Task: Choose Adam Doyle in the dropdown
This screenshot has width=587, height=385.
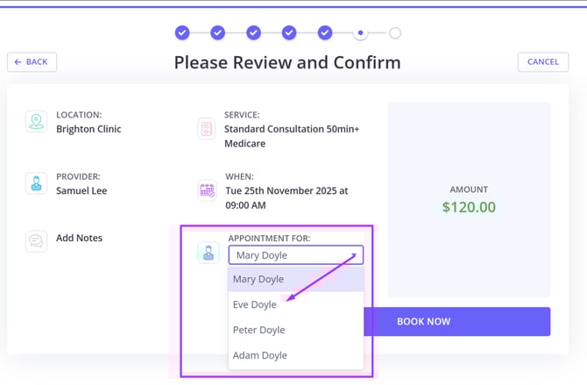Action: (x=259, y=355)
